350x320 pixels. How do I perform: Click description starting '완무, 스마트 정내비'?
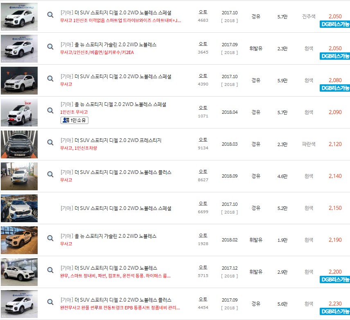click(x=115, y=276)
